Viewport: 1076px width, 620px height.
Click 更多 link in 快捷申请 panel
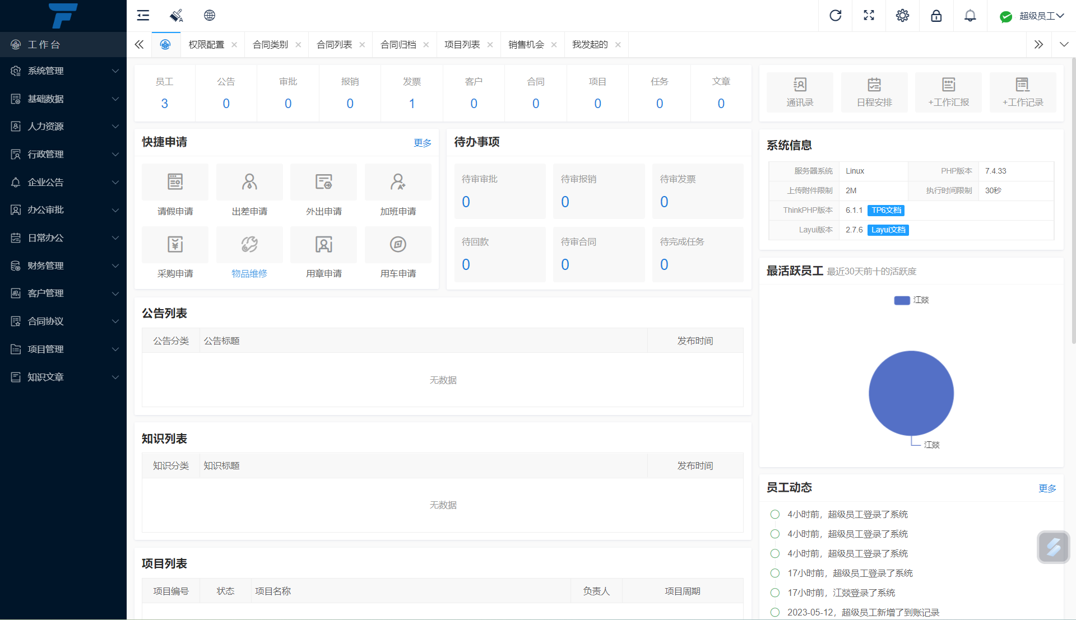click(x=423, y=143)
